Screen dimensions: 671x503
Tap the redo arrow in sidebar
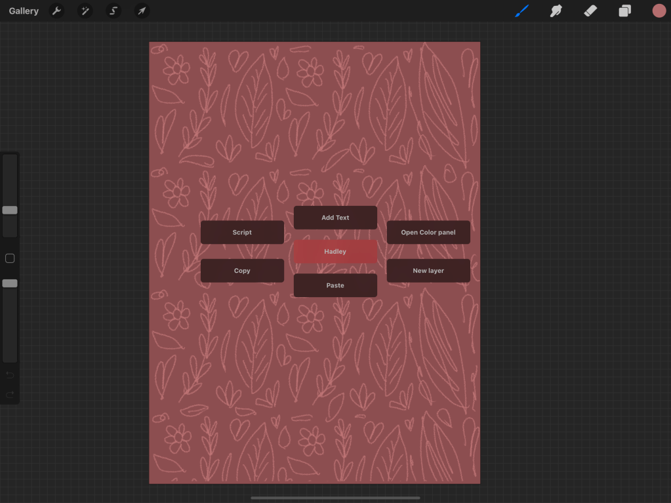pyautogui.click(x=10, y=394)
